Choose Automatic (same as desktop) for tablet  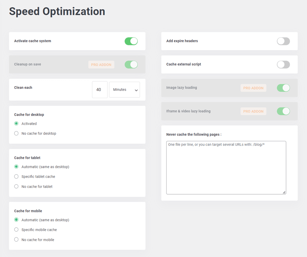(x=16, y=167)
